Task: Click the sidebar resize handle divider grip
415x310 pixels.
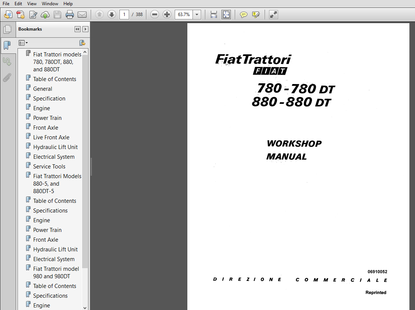Action: coord(91,167)
